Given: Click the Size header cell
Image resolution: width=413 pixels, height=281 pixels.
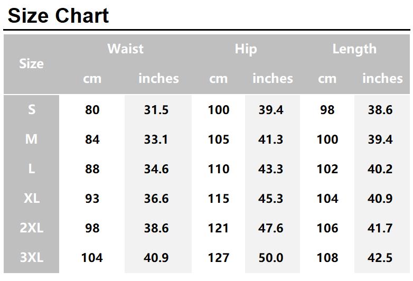Looking at the screenshot, I should point(31,64).
